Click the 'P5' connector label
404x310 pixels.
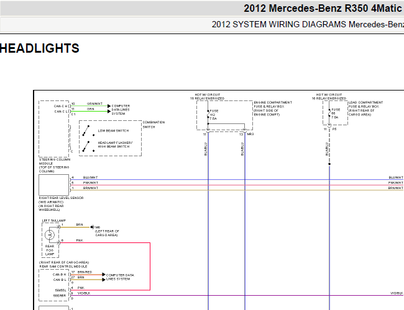click(x=334, y=130)
